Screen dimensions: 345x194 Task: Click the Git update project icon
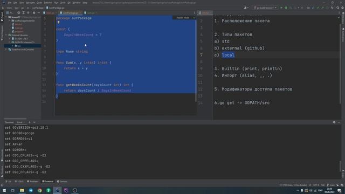313,8
